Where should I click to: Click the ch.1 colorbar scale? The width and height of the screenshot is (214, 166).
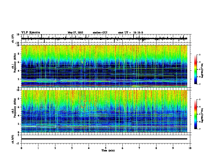(196, 69)
